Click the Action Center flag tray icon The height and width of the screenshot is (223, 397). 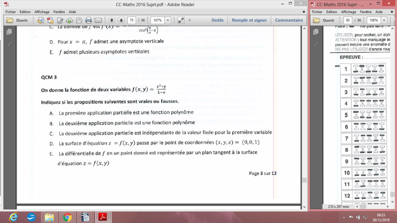click(351, 217)
